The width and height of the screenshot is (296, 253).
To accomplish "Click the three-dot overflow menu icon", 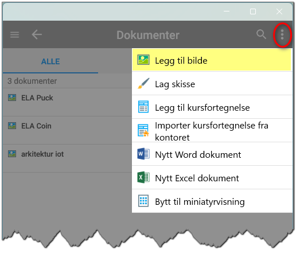I will tap(282, 34).
